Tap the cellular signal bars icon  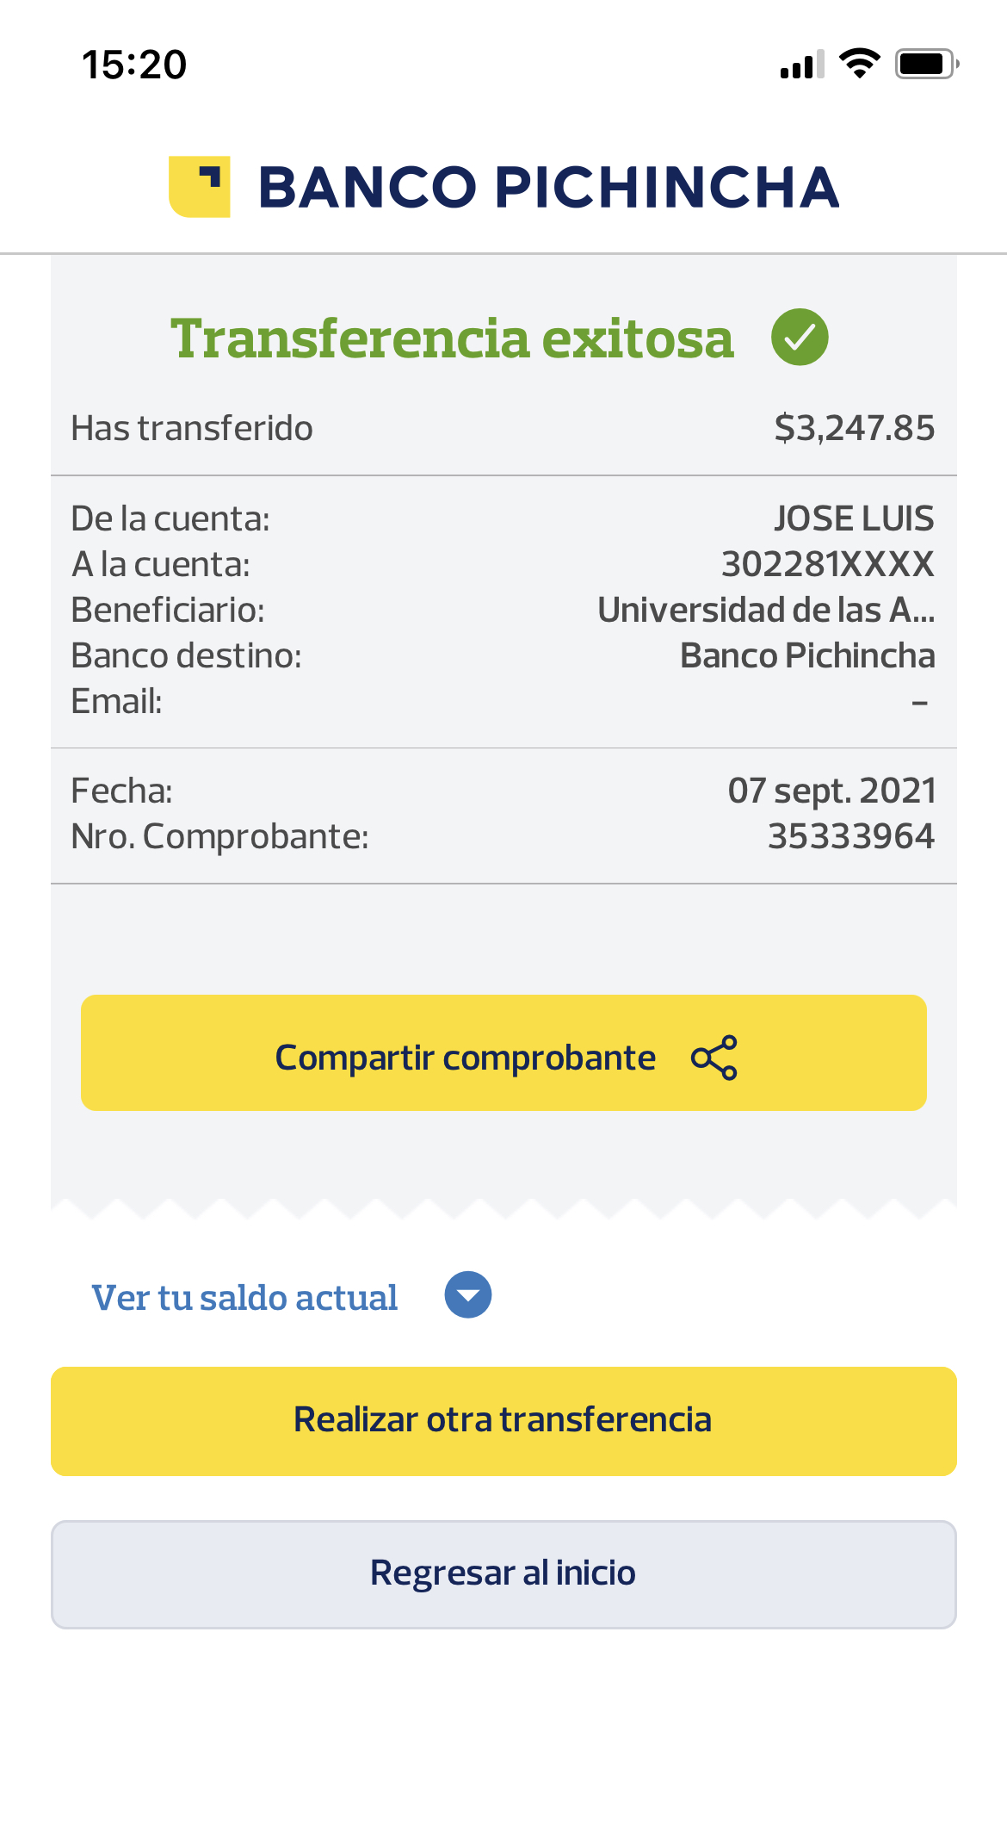[x=802, y=65]
